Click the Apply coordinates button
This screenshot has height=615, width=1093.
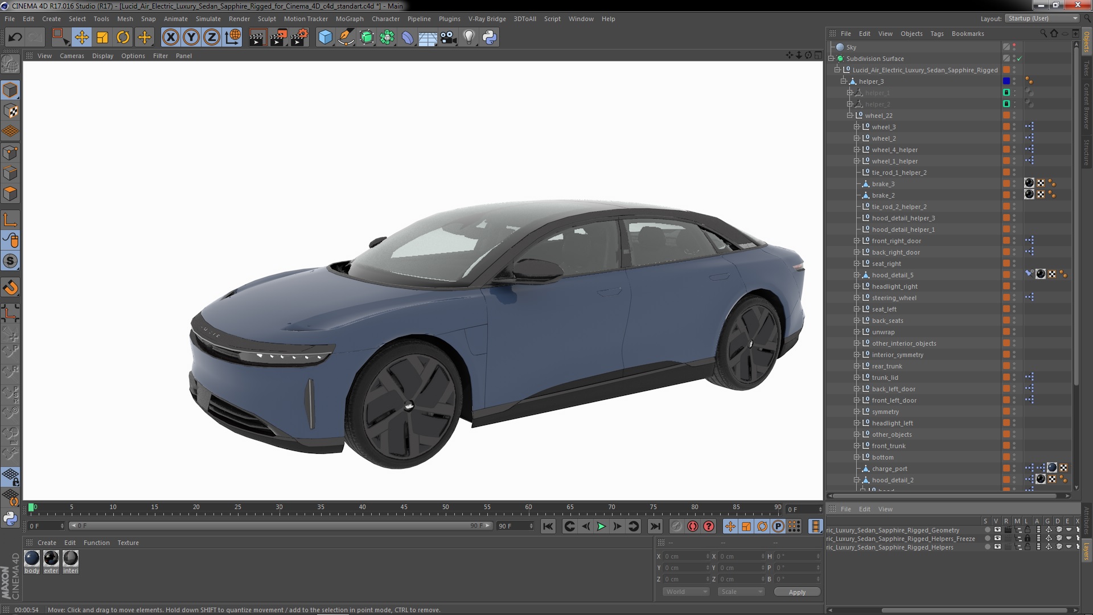[x=797, y=592]
